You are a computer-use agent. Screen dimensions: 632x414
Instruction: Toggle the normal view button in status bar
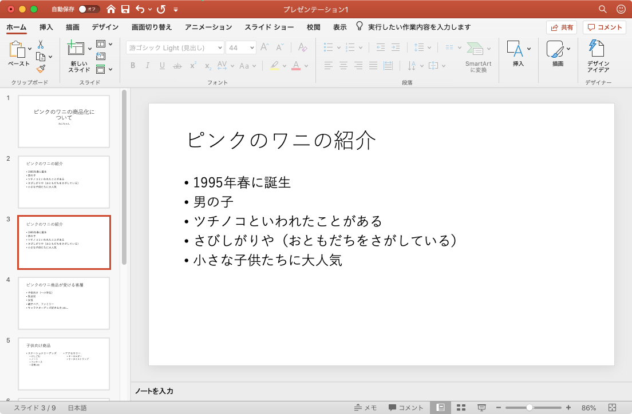coord(440,407)
